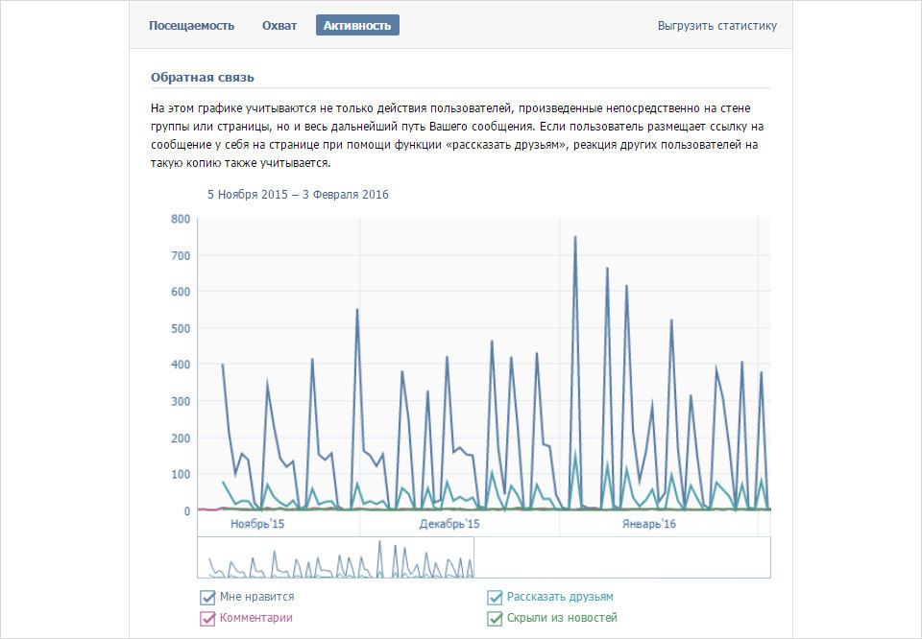Screen dimensions: 922x639
Task: Toggle the Комментарии checkbox
Action: click(x=207, y=619)
